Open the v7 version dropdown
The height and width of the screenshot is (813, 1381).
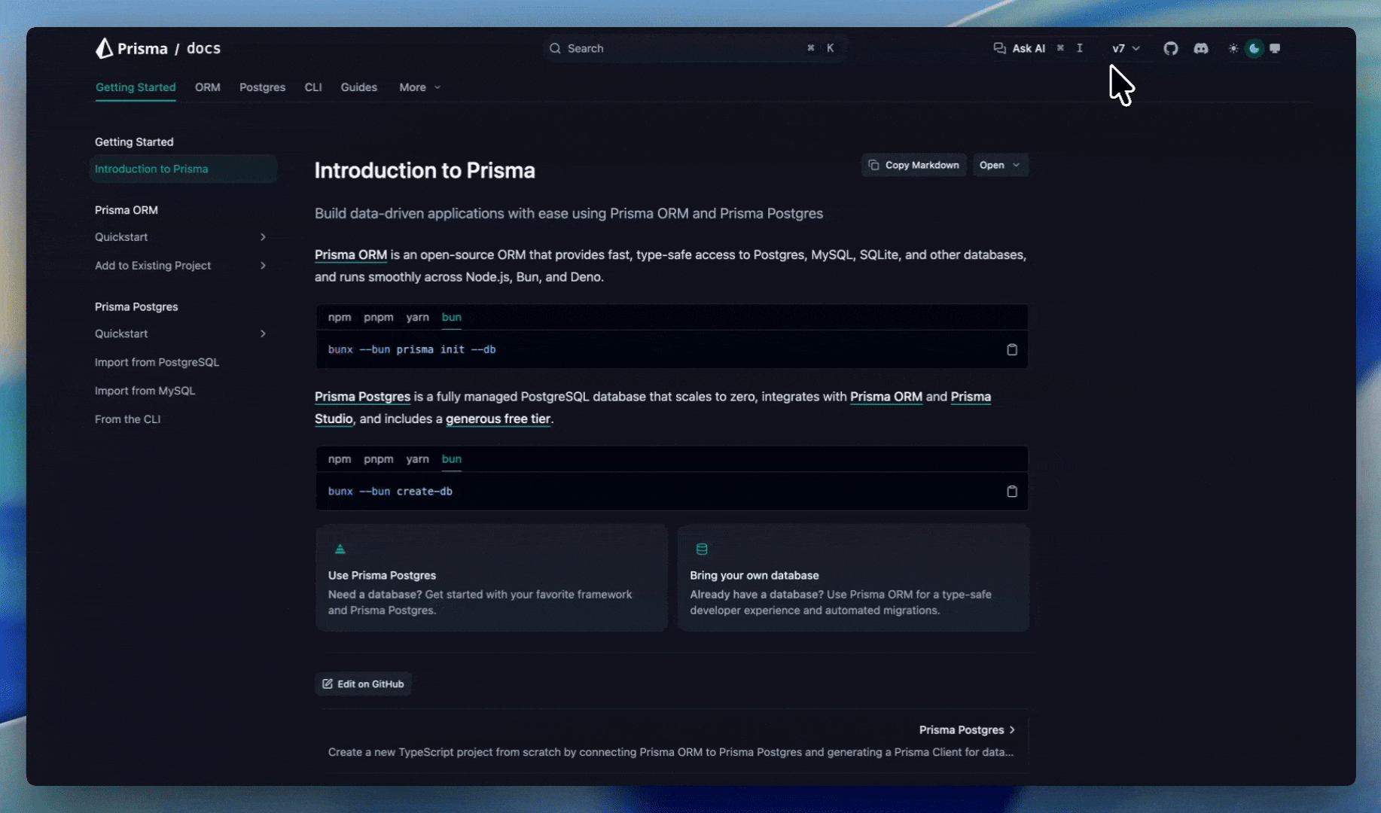coord(1125,48)
